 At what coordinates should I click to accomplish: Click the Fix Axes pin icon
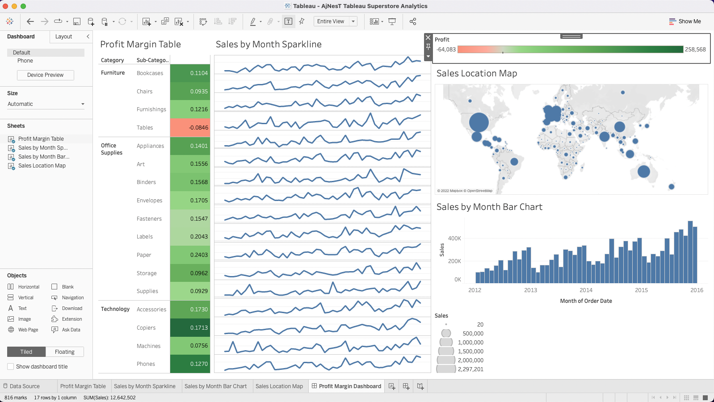[x=302, y=21]
